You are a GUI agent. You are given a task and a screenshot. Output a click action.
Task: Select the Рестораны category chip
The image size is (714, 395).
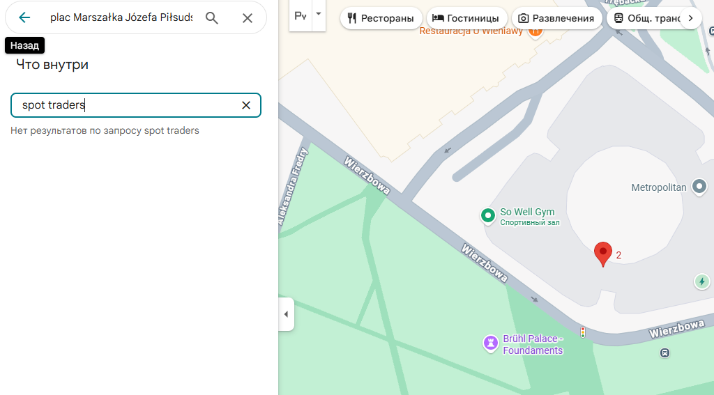tap(381, 18)
